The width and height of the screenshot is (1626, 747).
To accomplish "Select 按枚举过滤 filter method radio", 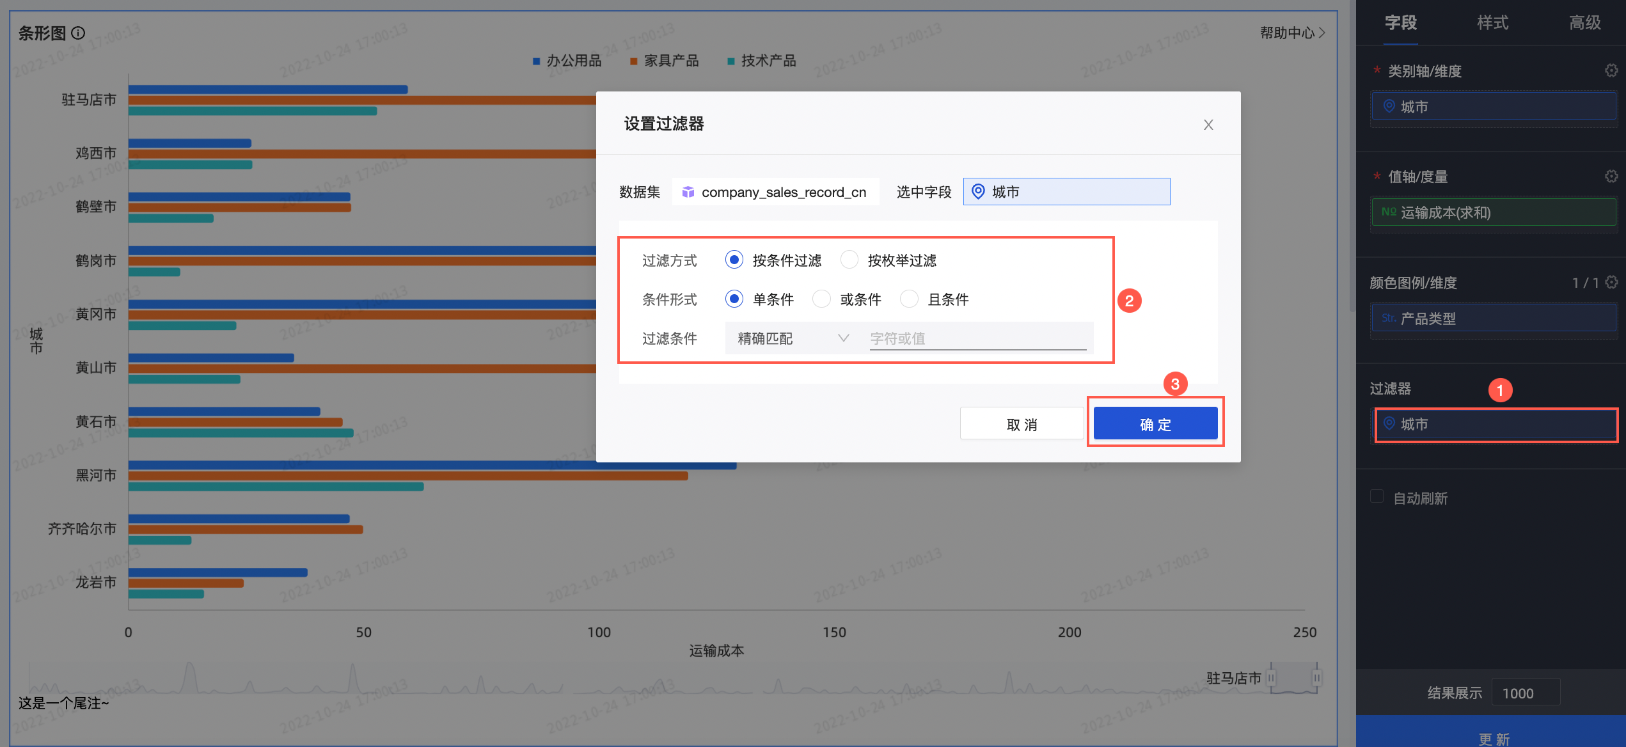I will click(x=849, y=260).
